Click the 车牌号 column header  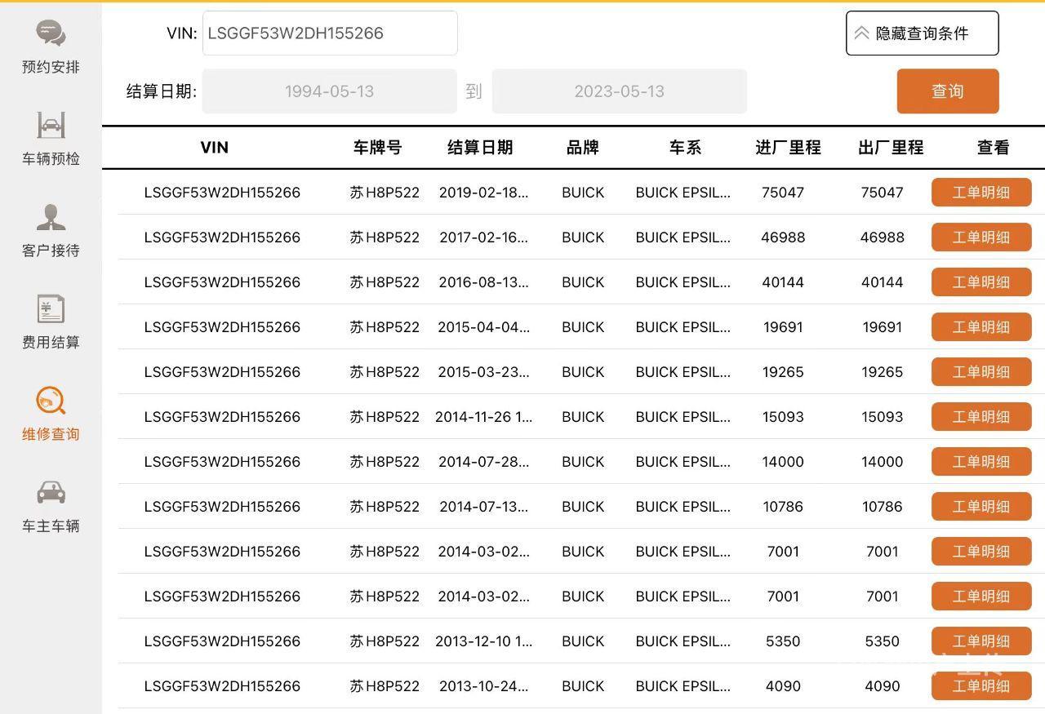pos(377,148)
